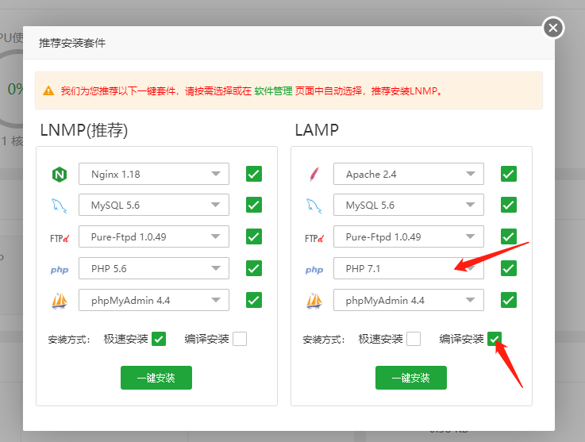Uncheck Nginx 1.18 in LNMP

(254, 174)
